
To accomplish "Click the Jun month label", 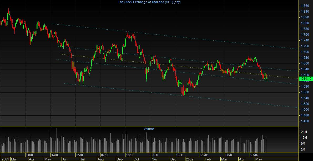I will tap(65, 159).
